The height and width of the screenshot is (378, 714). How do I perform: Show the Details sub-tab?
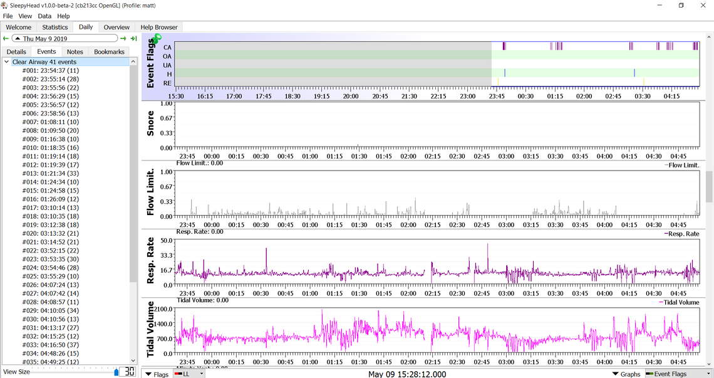16,52
